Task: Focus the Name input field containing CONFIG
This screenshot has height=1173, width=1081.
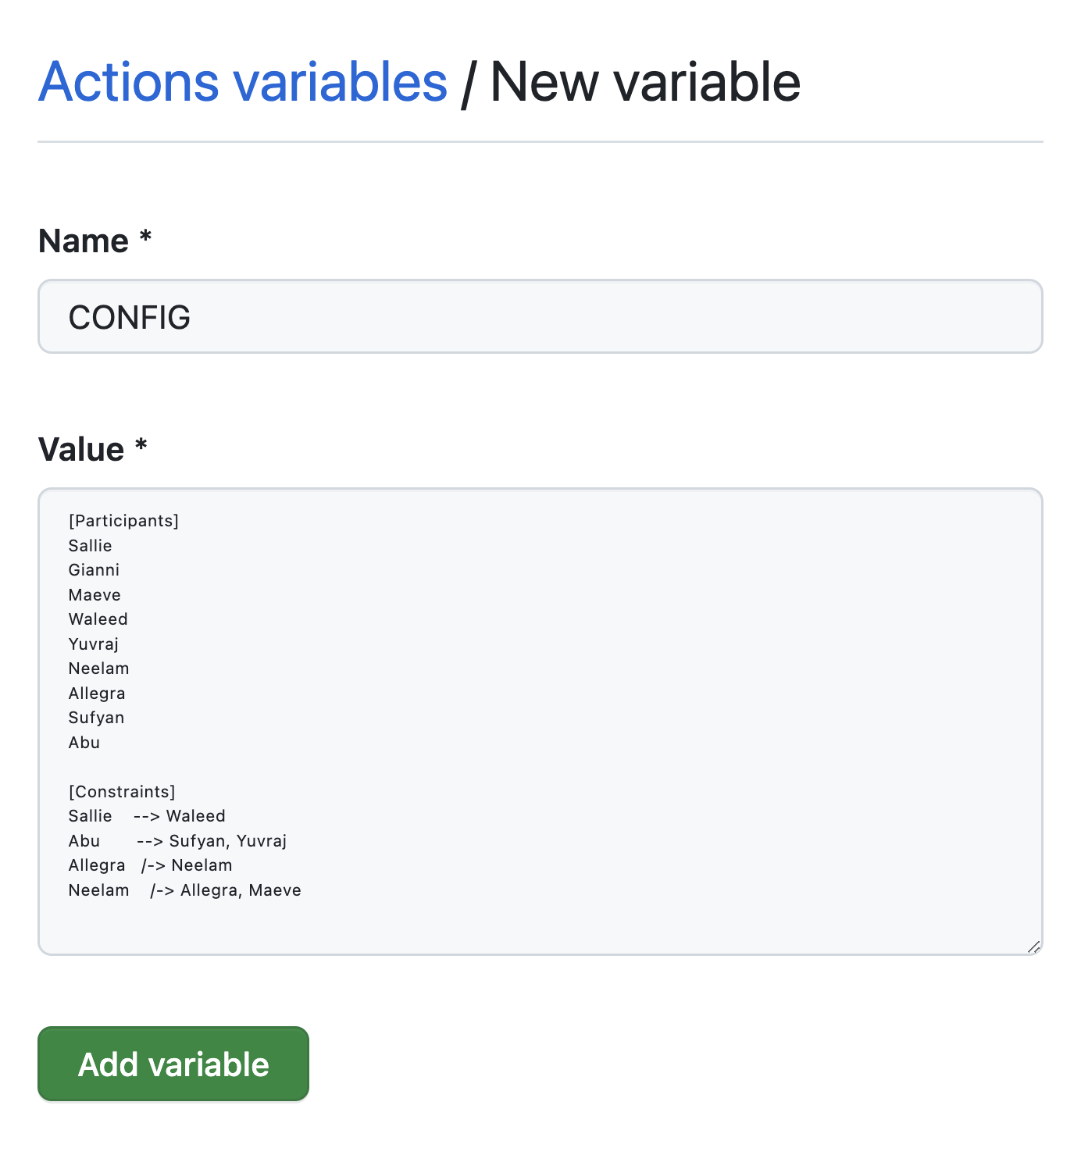Action: tap(540, 316)
